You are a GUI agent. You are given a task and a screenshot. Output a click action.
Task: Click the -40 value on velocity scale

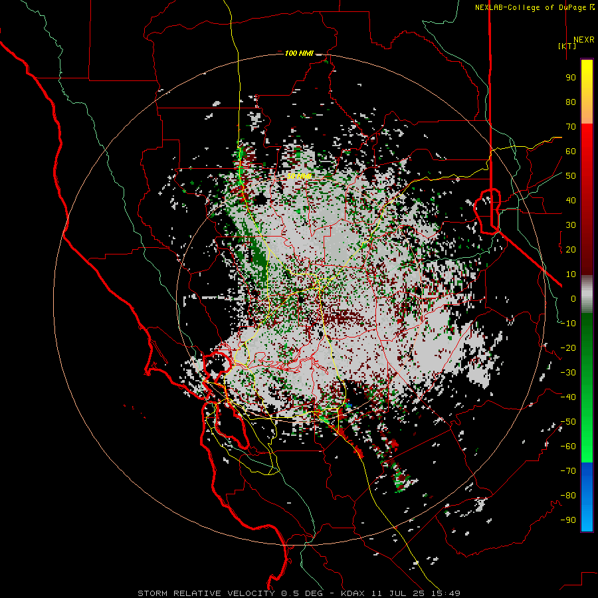568,397
